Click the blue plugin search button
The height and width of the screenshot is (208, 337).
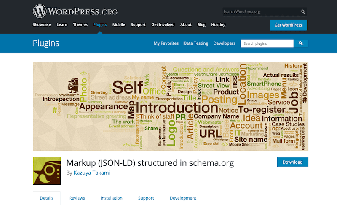[x=301, y=43]
